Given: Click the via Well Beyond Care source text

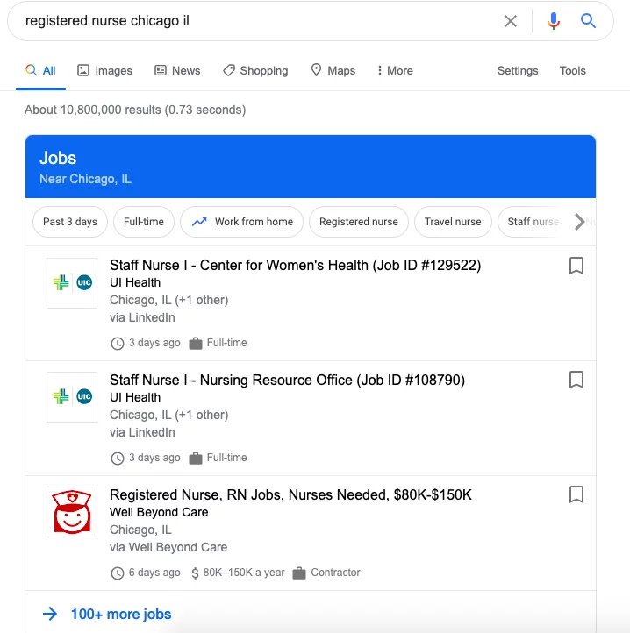Looking at the screenshot, I should pyautogui.click(x=168, y=547).
